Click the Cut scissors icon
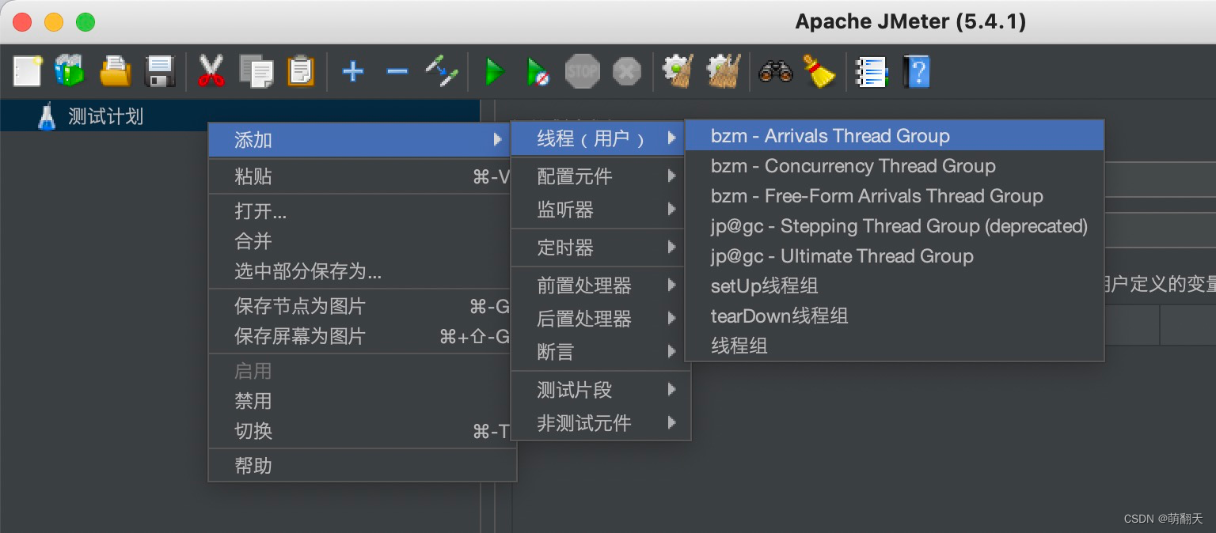The height and width of the screenshot is (533, 1216). (x=211, y=71)
